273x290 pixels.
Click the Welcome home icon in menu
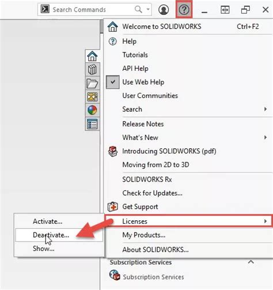(x=113, y=27)
